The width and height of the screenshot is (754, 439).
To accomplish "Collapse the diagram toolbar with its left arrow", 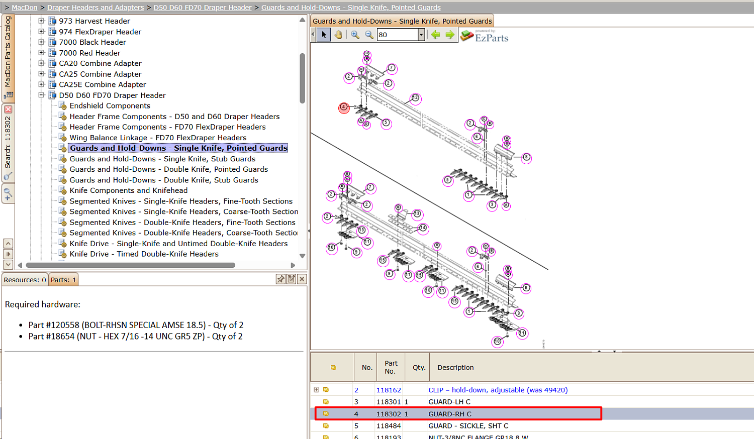I will [x=313, y=35].
